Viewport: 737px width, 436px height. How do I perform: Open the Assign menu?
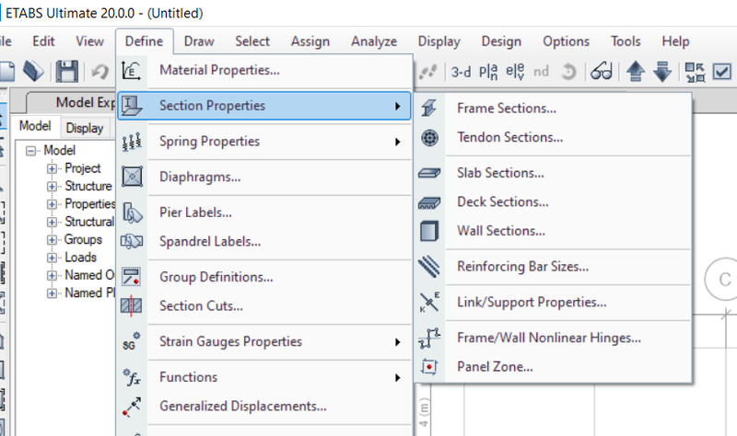310,41
